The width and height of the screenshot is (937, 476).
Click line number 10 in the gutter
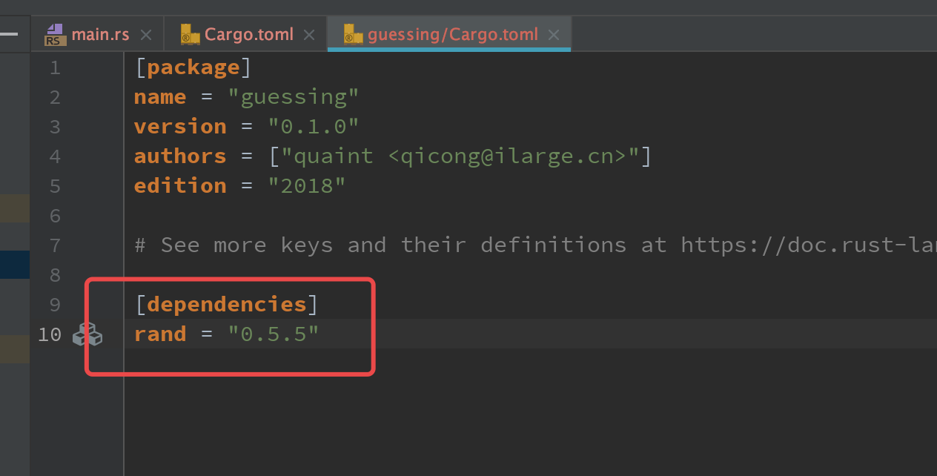click(50, 334)
